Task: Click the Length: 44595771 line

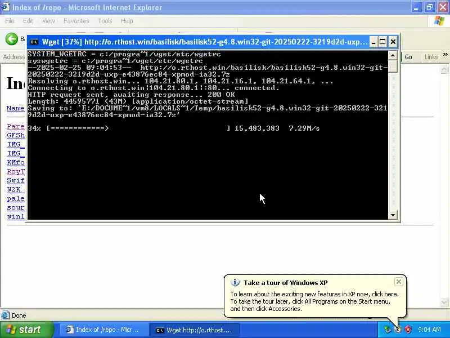Action: pos(138,101)
